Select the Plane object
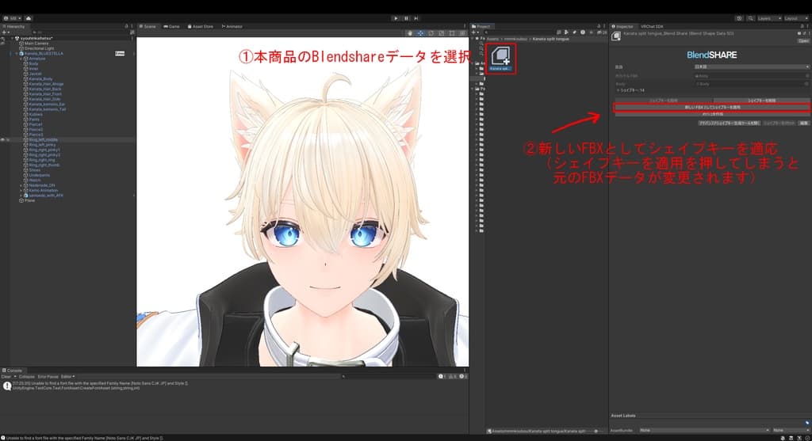812x441 pixels. pos(29,200)
